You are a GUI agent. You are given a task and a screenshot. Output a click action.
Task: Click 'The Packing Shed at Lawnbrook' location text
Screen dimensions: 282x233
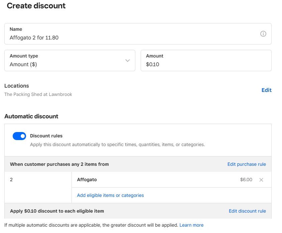[x=38, y=94]
